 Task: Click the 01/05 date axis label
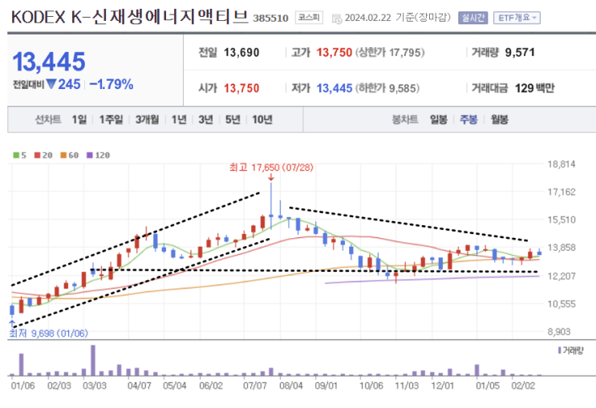tap(488, 386)
